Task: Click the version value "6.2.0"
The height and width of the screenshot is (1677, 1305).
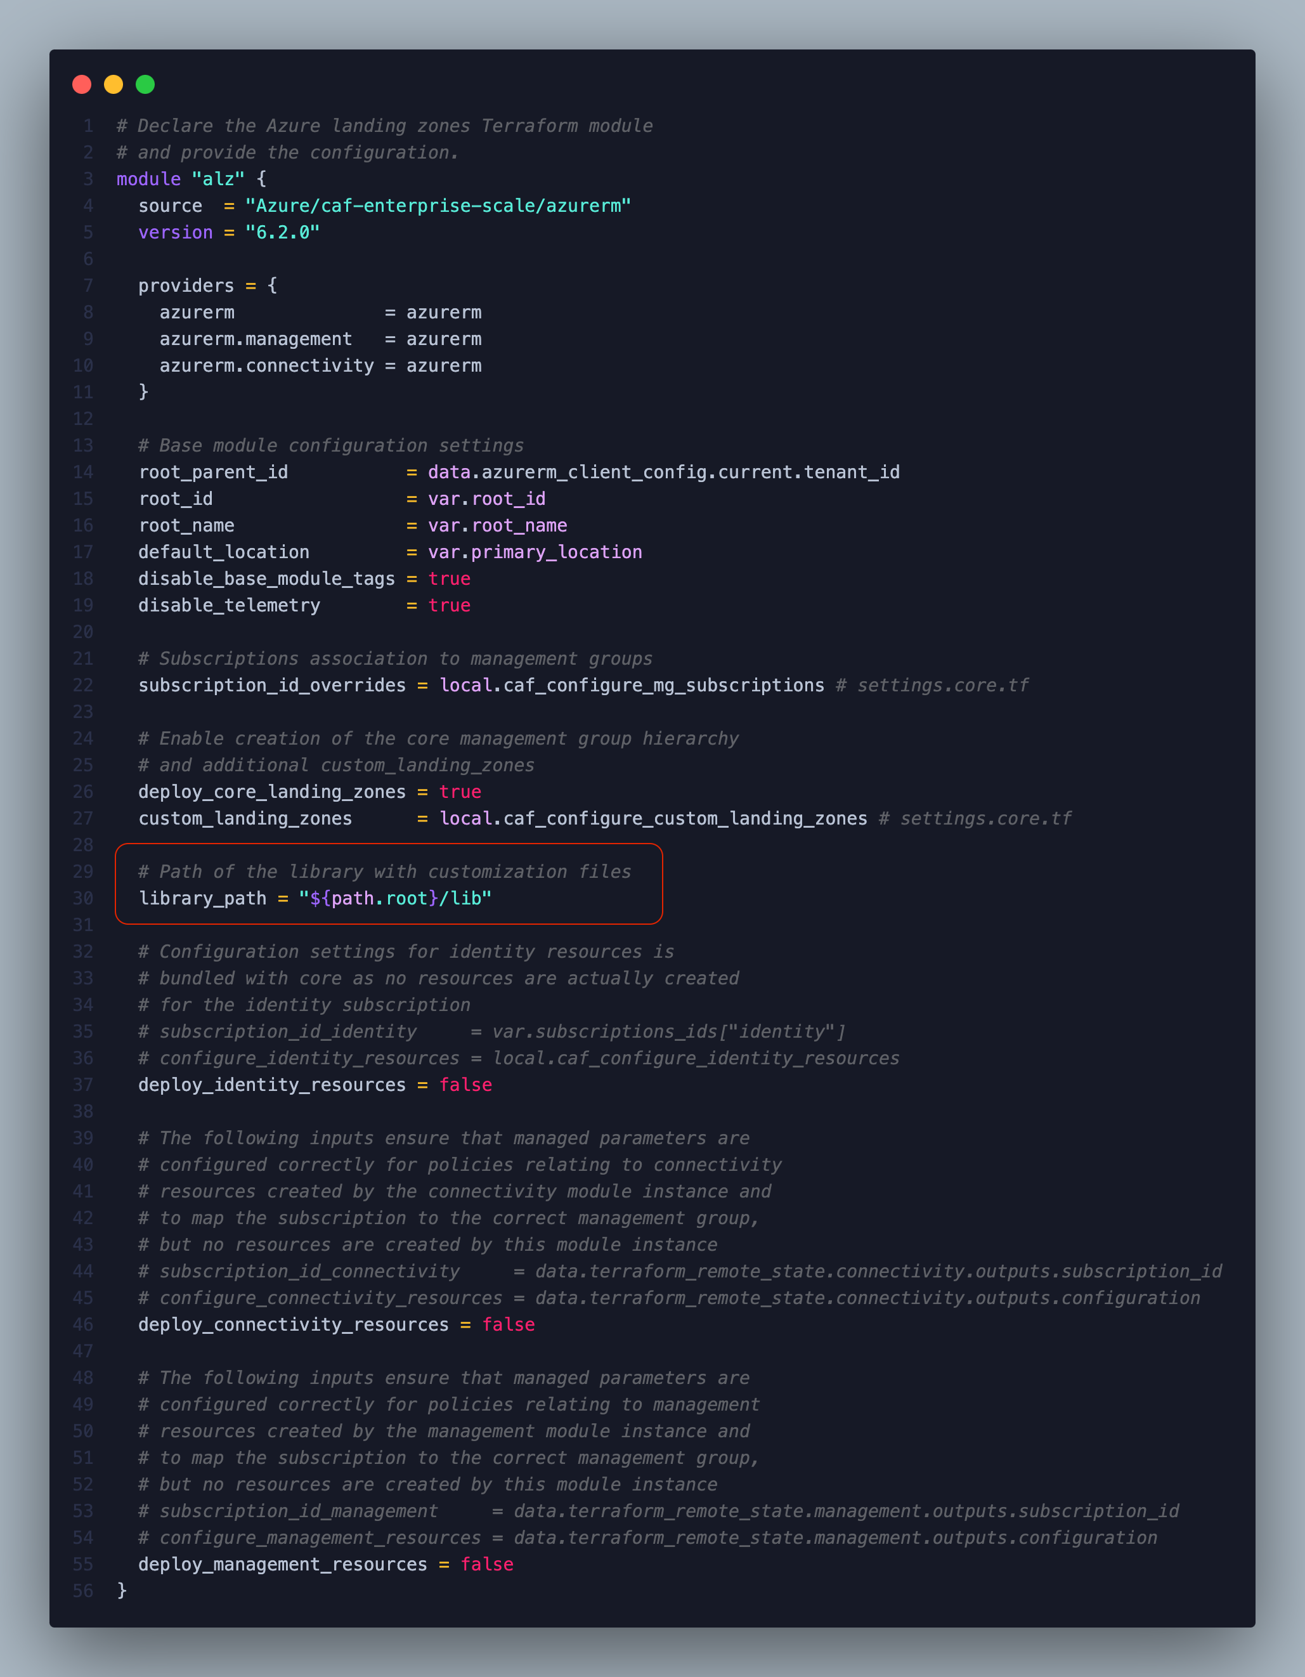Action: (x=282, y=233)
